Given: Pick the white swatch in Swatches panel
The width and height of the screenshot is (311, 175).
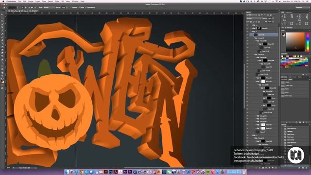Looking at the screenshot, I should 282,56.
